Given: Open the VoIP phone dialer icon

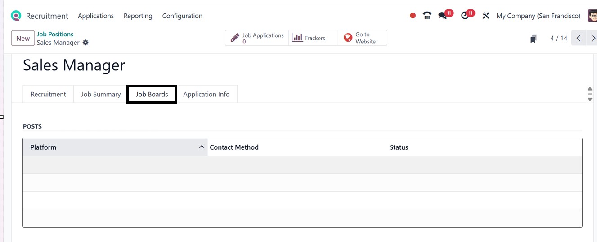Looking at the screenshot, I should (x=427, y=16).
